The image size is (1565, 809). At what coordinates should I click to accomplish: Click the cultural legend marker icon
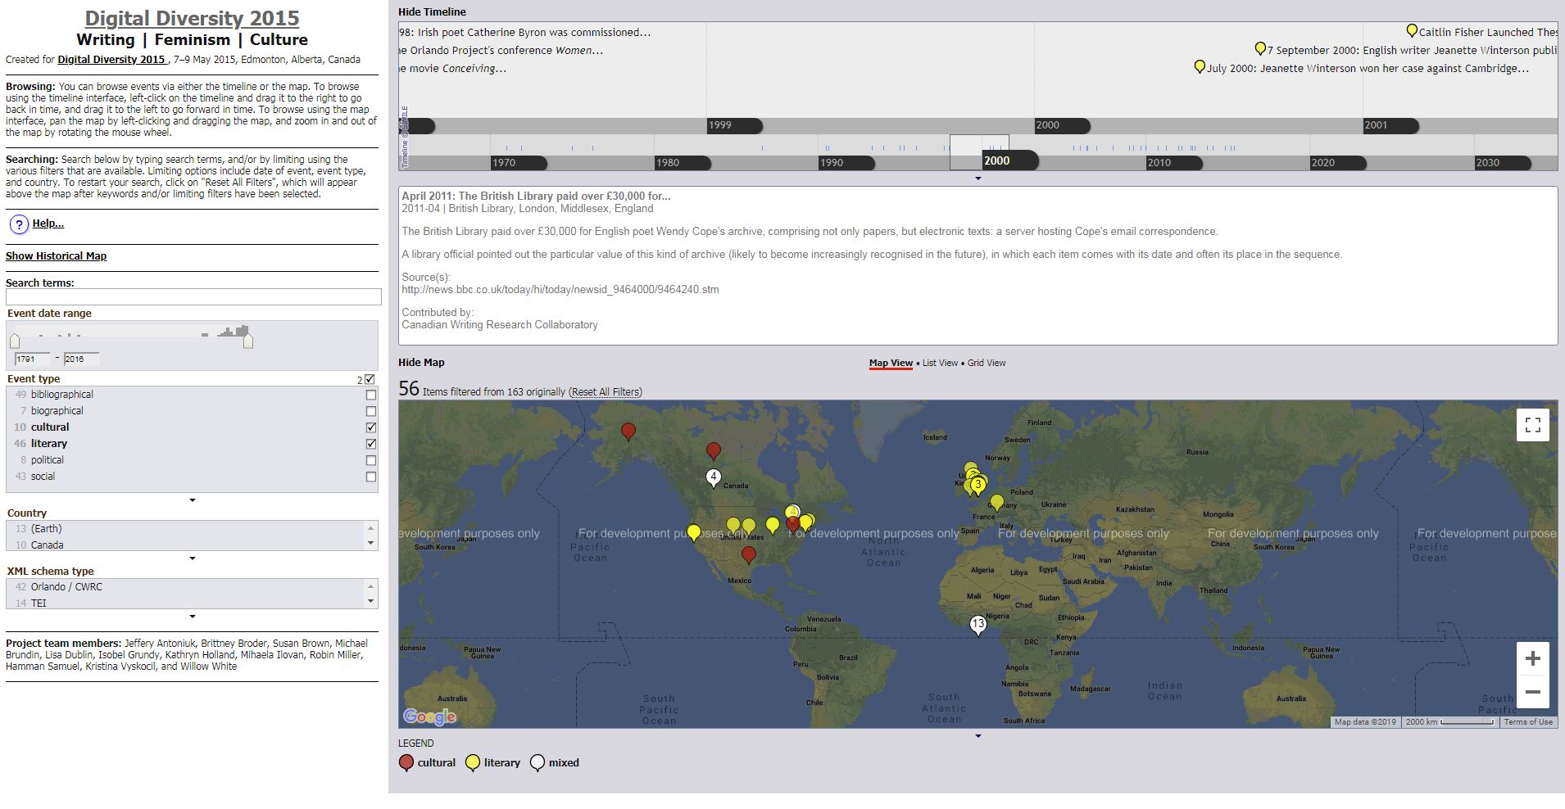tap(406, 763)
